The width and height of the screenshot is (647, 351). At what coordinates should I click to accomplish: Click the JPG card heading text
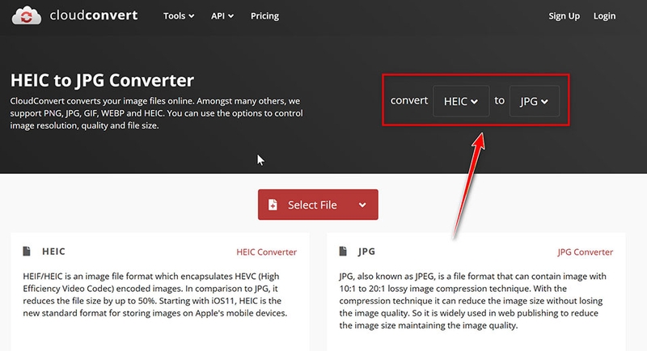pyautogui.click(x=367, y=252)
